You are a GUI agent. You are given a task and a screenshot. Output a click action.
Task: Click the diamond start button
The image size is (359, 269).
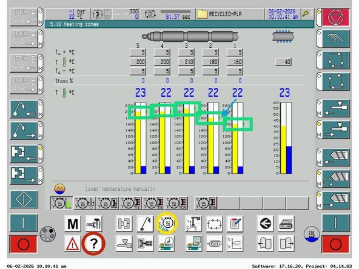pyautogui.click(x=24, y=199)
